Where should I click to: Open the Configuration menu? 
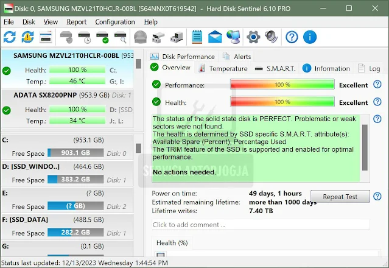pos(115,22)
